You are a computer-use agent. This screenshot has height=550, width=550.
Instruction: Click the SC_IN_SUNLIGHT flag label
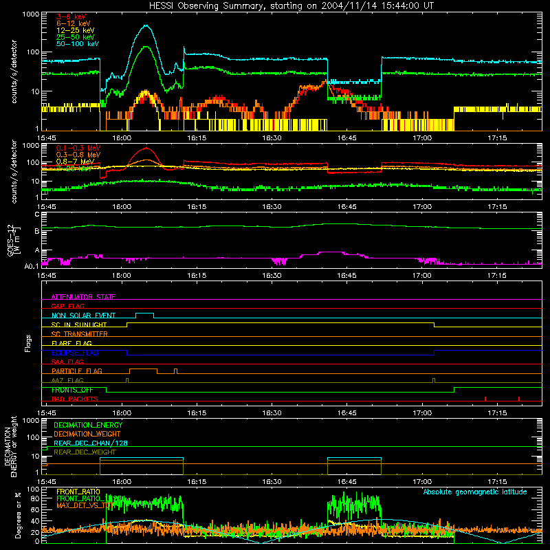[x=79, y=324]
